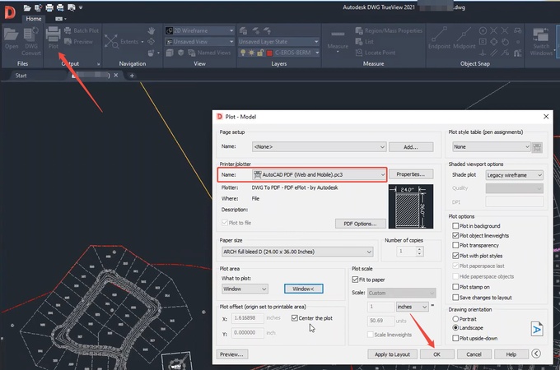Add a new drawing tab with plus
The height and width of the screenshot is (370, 560).
pos(132,76)
